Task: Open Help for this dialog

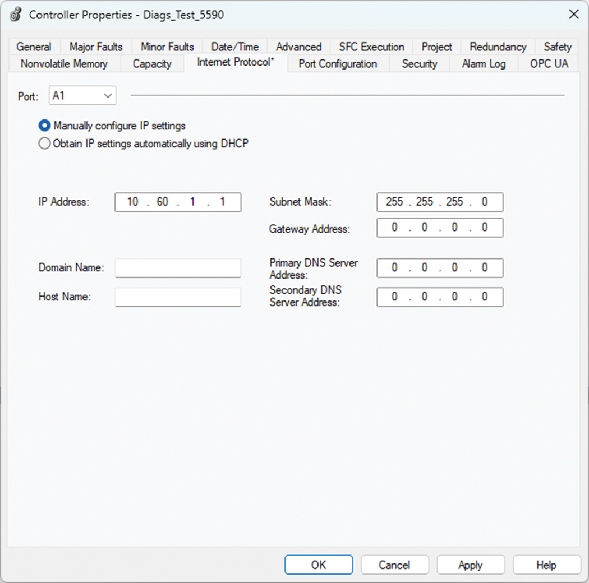Action: coord(546,565)
